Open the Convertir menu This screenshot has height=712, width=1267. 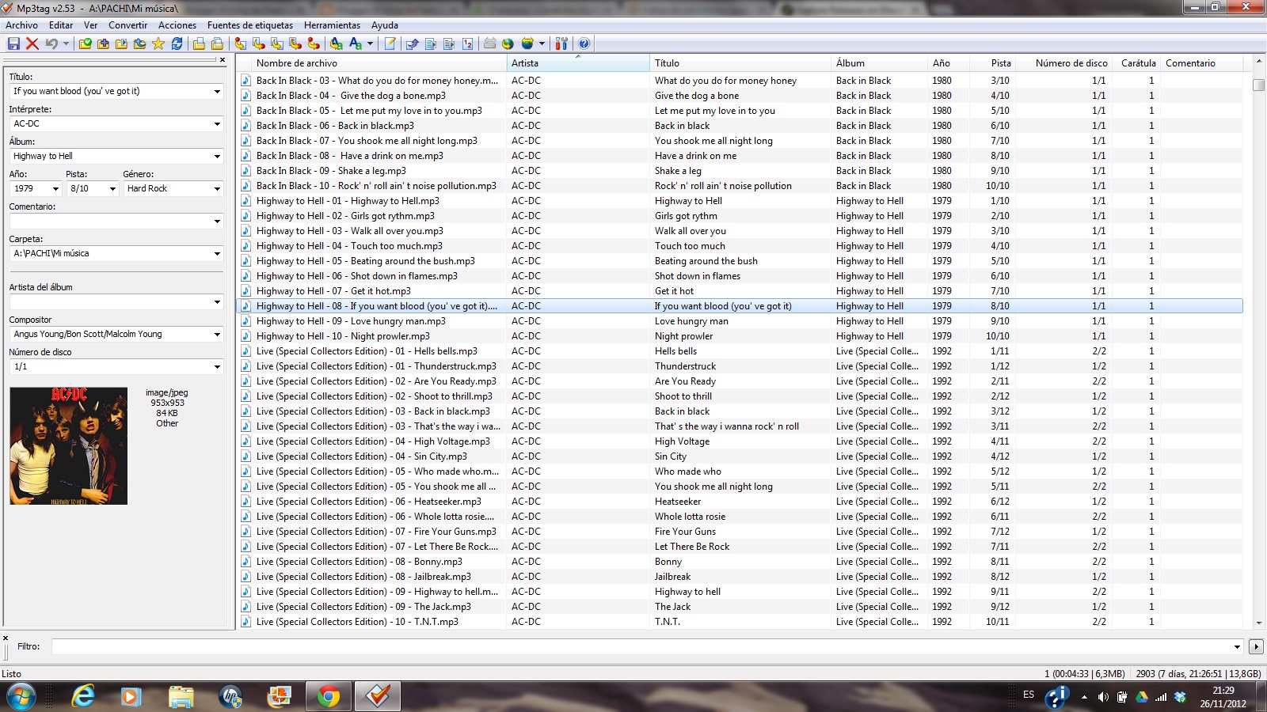coord(128,25)
